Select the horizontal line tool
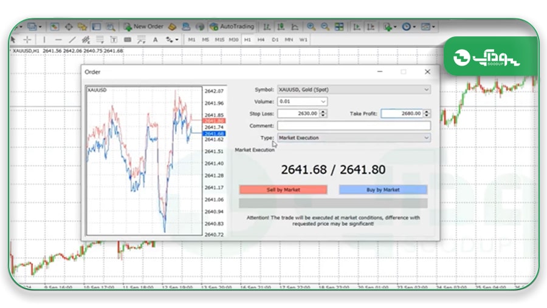Image resolution: width=547 pixels, height=308 pixels. coord(58,39)
